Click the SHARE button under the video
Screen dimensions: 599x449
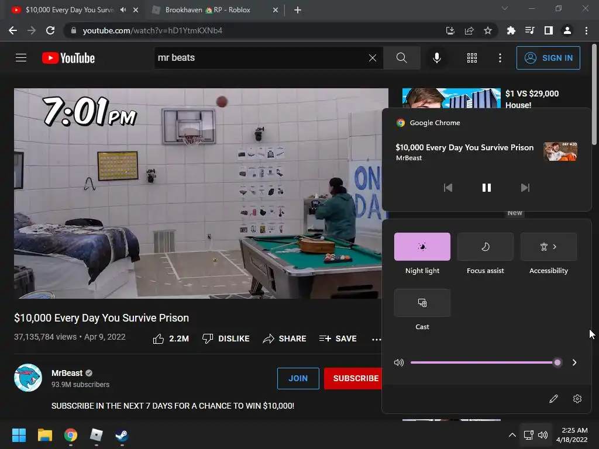pos(285,339)
